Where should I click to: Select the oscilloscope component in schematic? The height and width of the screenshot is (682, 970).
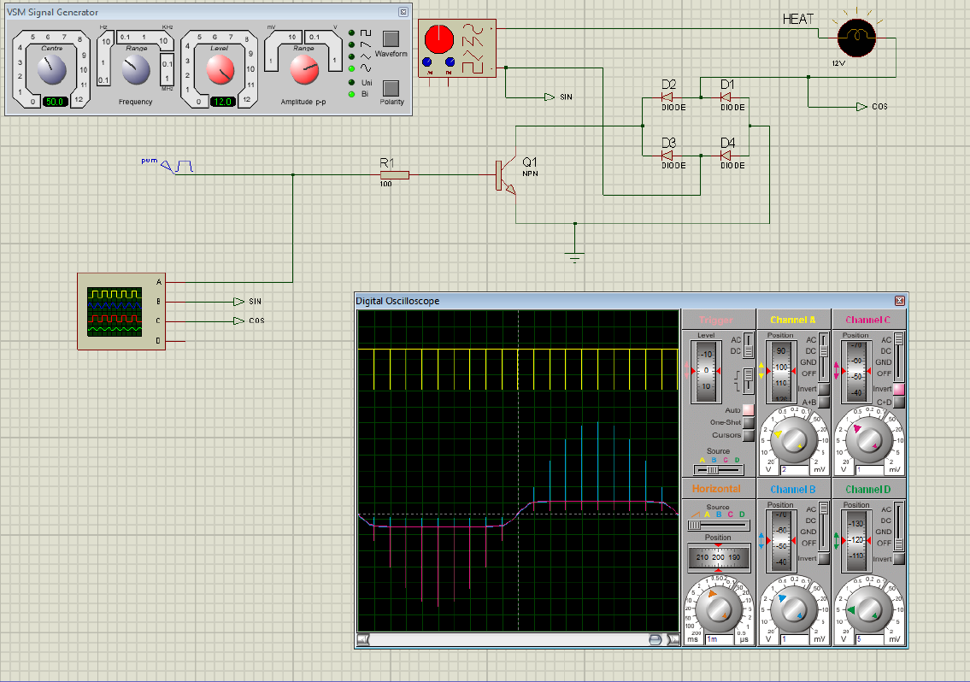pos(115,310)
